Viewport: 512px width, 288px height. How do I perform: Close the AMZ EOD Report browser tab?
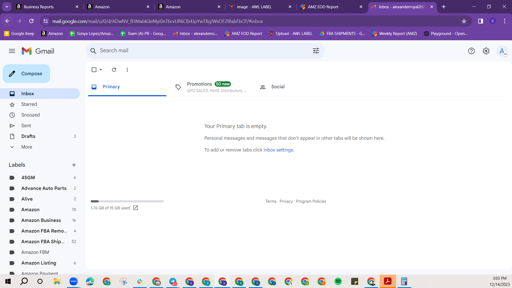tap(361, 7)
